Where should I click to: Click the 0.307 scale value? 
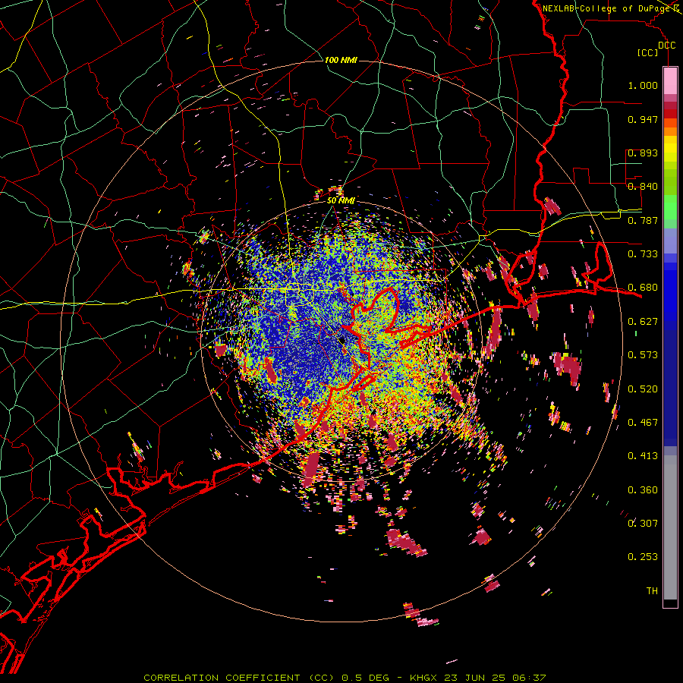643,523
